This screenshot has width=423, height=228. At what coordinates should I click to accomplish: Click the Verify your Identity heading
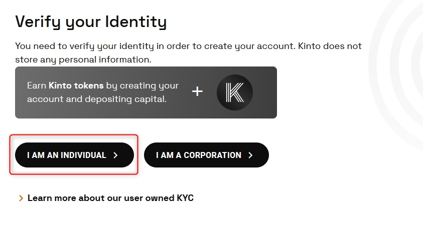point(91,21)
